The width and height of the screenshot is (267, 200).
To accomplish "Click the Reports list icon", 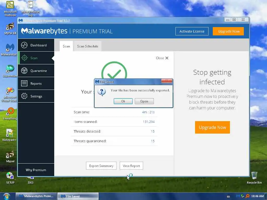I will [24, 84].
